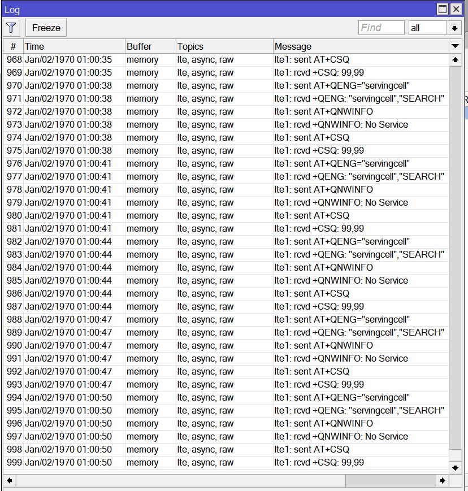
Task: Click the vertical scrollbar up arrow
Action: pos(456,60)
